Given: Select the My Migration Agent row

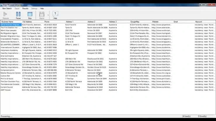Looking at the screenshot, I should [x=108, y=33].
